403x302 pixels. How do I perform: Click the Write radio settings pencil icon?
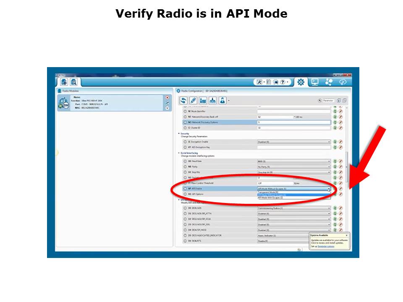(193, 101)
